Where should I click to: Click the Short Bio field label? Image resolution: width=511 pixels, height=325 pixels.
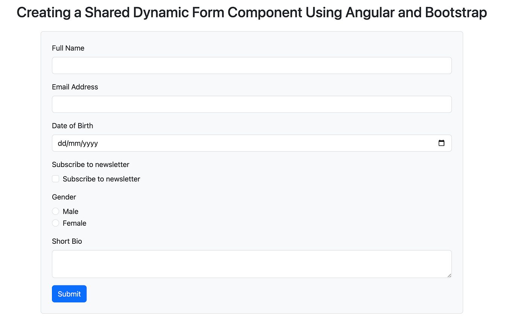point(67,241)
